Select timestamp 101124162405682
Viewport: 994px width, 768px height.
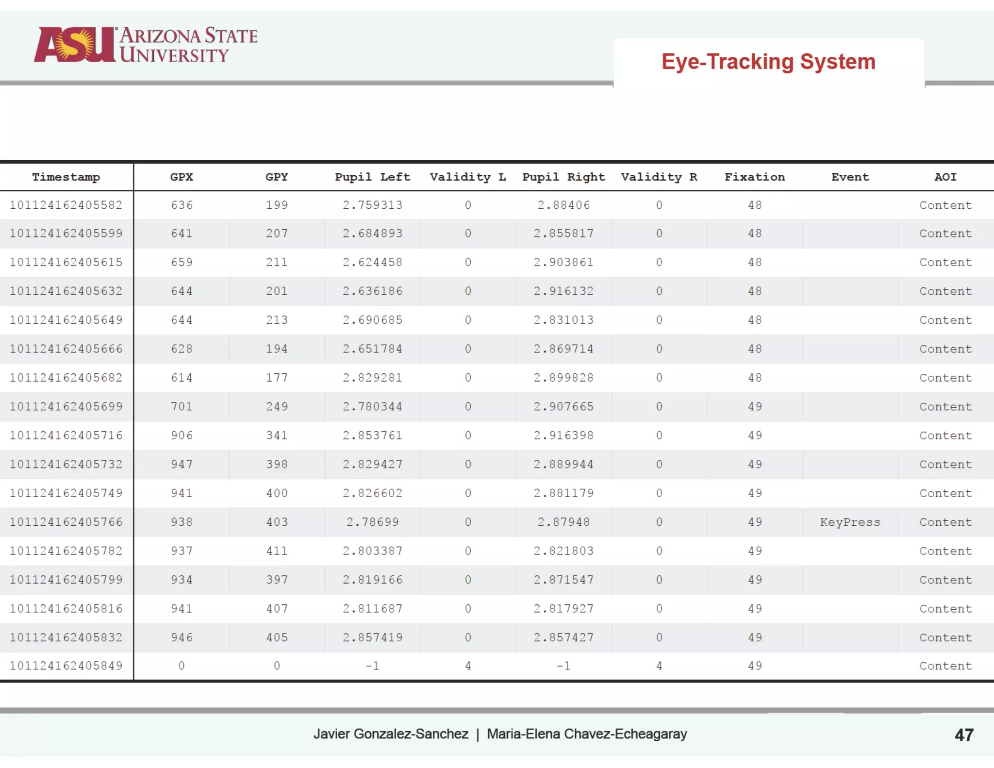click(x=66, y=378)
